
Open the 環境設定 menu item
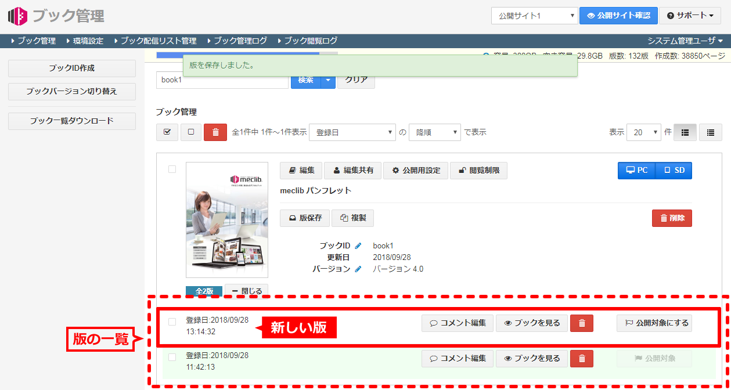[85, 41]
